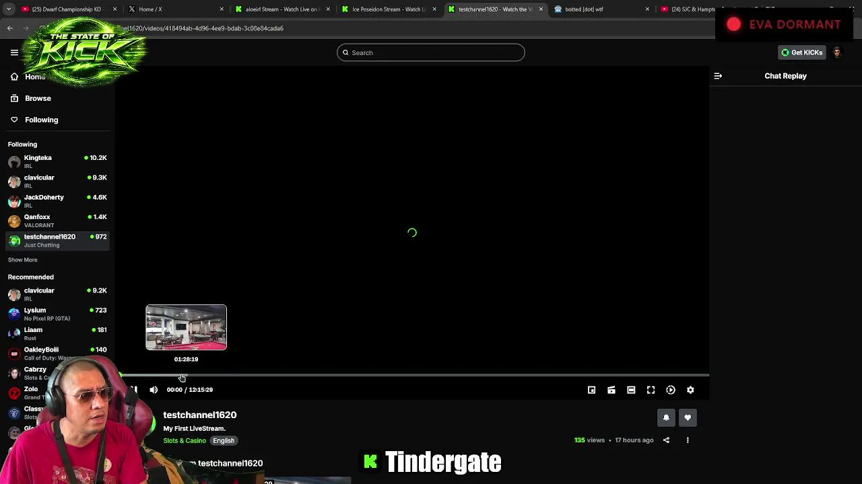This screenshot has height=484, width=862.
Task: Open Browse in the sidebar
Action: (38, 98)
